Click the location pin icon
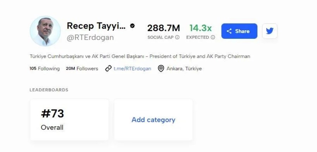The width and height of the screenshot is (317, 152). click(161, 68)
